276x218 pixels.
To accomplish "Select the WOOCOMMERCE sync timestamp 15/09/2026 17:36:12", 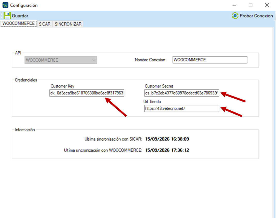I will coord(167,150).
